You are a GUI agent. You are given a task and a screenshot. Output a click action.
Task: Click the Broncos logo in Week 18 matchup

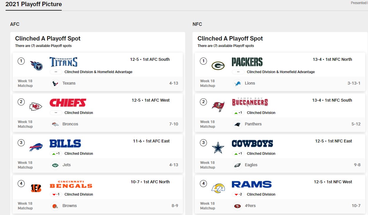55,124
